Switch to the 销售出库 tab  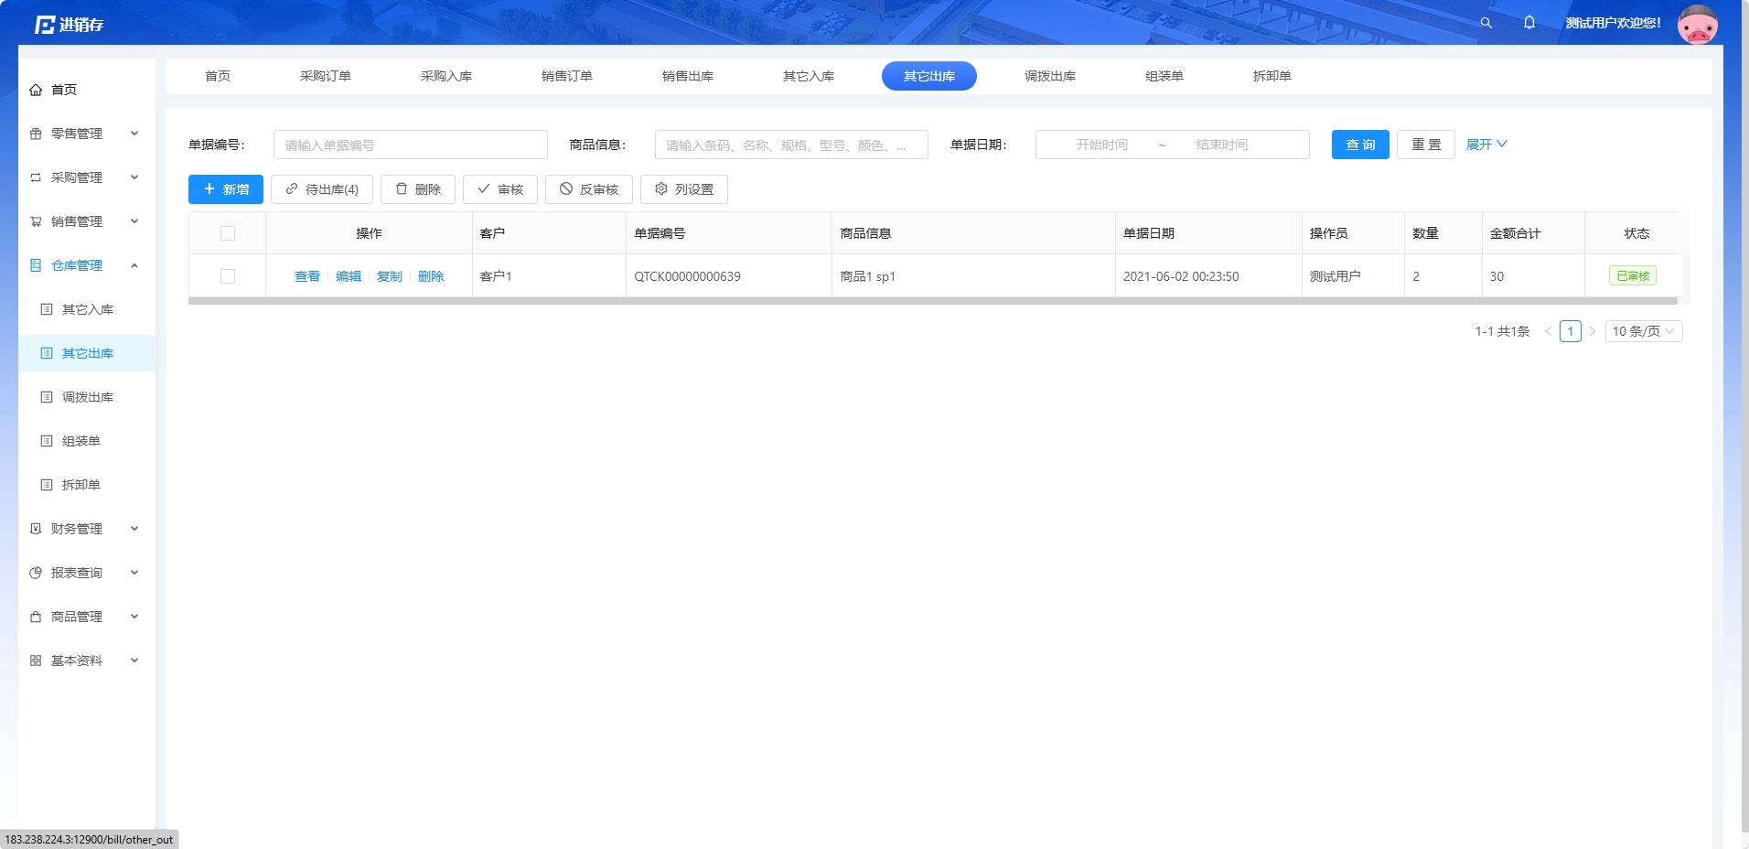click(688, 76)
